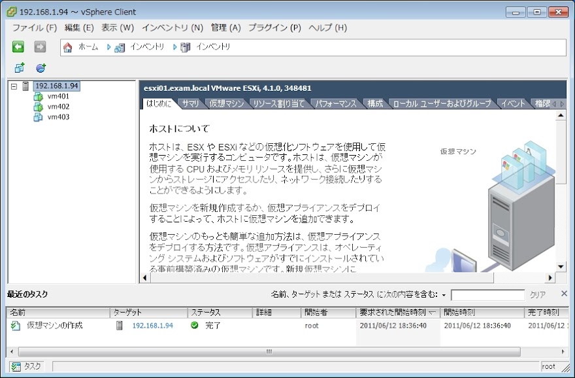575x378 pixels.
Task: Select vm403 in the inventory tree
Action: (x=58, y=117)
